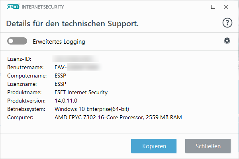Click the INTERNET SECURITY title text
The width and height of the screenshot is (239, 159).
(43, 7)
